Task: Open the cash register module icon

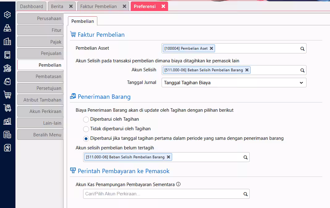Action: click(x=7, y=28)
